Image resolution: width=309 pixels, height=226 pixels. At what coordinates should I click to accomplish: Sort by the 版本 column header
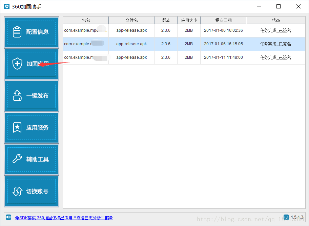[166, 20]
